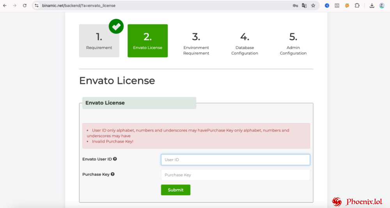Click the browser back arrow

click(5, 5)
